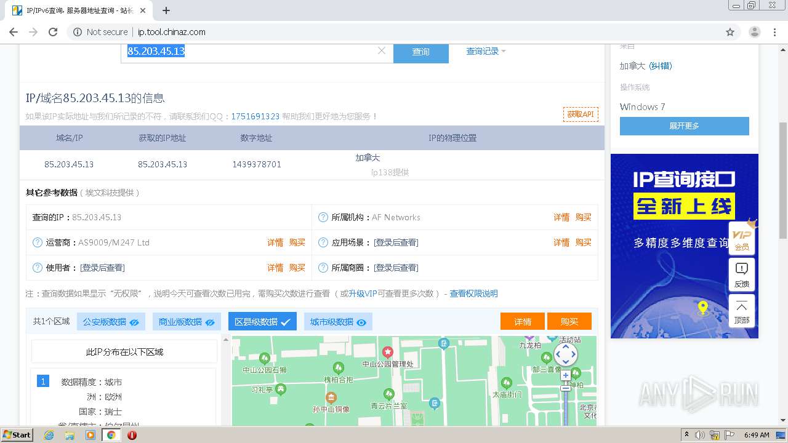
Task: Click 登录后查看 next to 应用场景
Action: [x=396, y=242]
